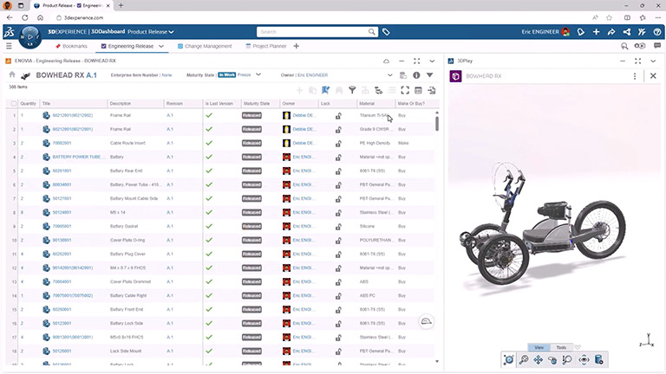Open the ENOVIA widget menu chevron

tap(432, 61)
